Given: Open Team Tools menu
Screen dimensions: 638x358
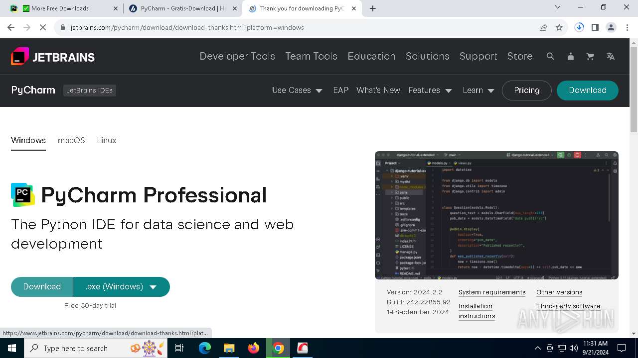Looking at the screenshot, I should (311, 56).
